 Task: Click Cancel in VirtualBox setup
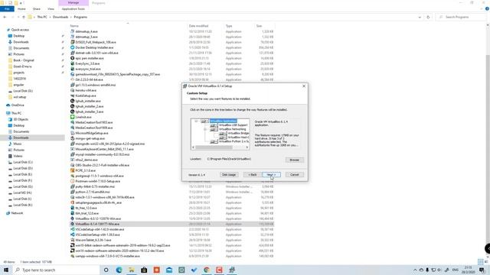click(x=294, y=175)
